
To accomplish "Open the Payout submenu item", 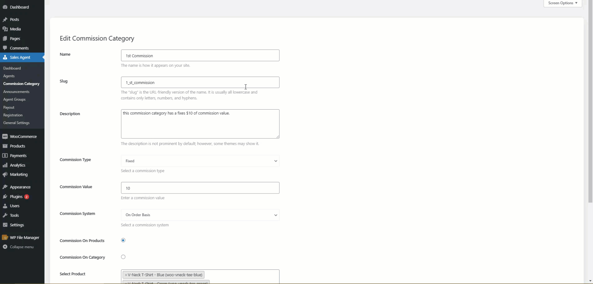I will pos(9,107).
